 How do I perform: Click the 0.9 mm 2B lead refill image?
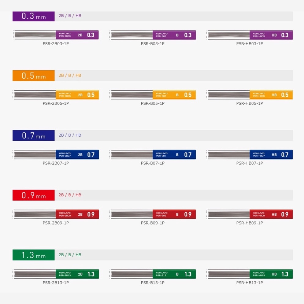coord(56,214)
